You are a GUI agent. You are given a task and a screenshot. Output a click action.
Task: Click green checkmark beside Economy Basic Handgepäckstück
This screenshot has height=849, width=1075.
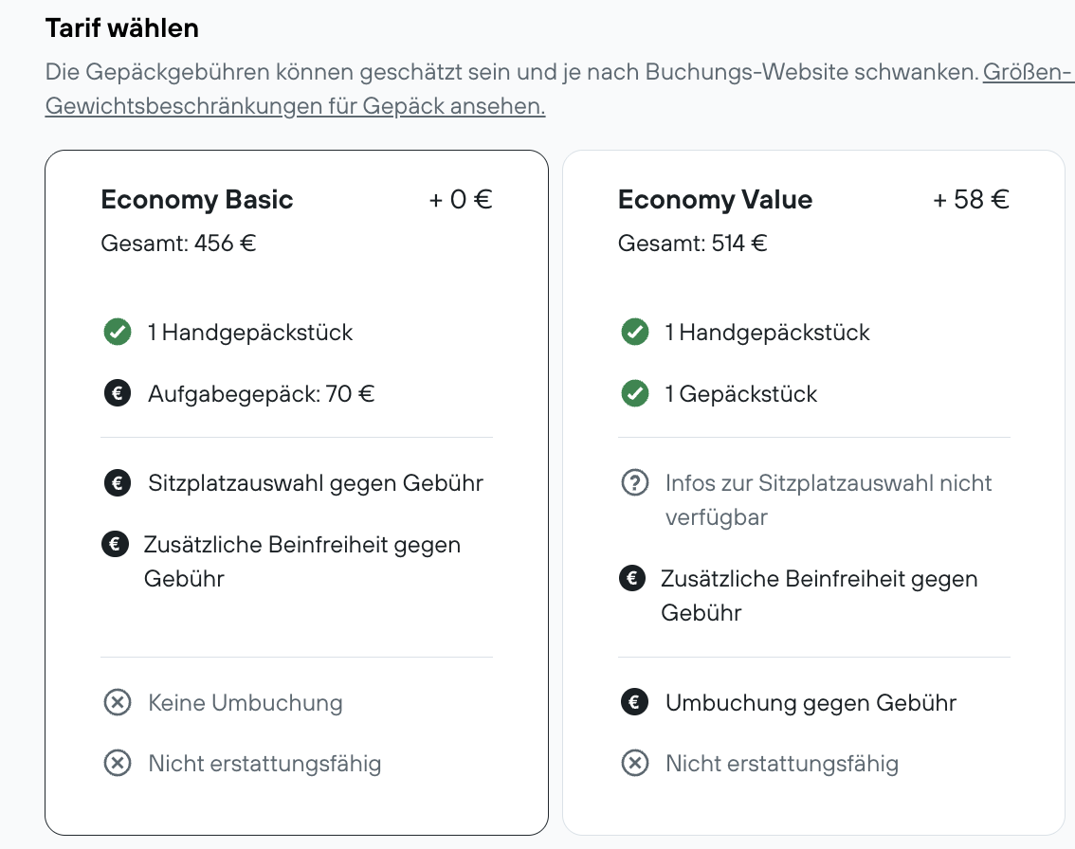(x=118, y=333)
